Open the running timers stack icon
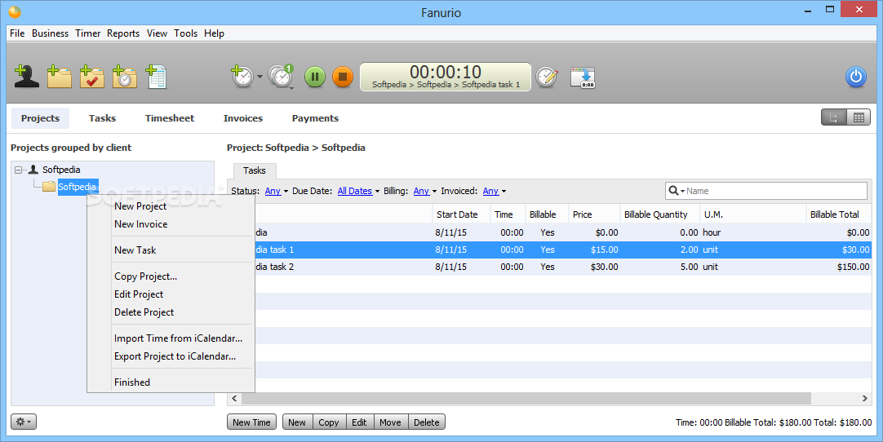The image size is (883, 442). [x=281, y=77]
